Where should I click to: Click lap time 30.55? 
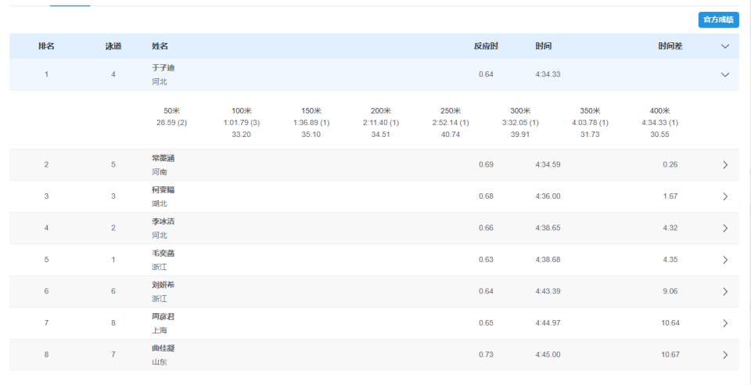coord(660,135)
